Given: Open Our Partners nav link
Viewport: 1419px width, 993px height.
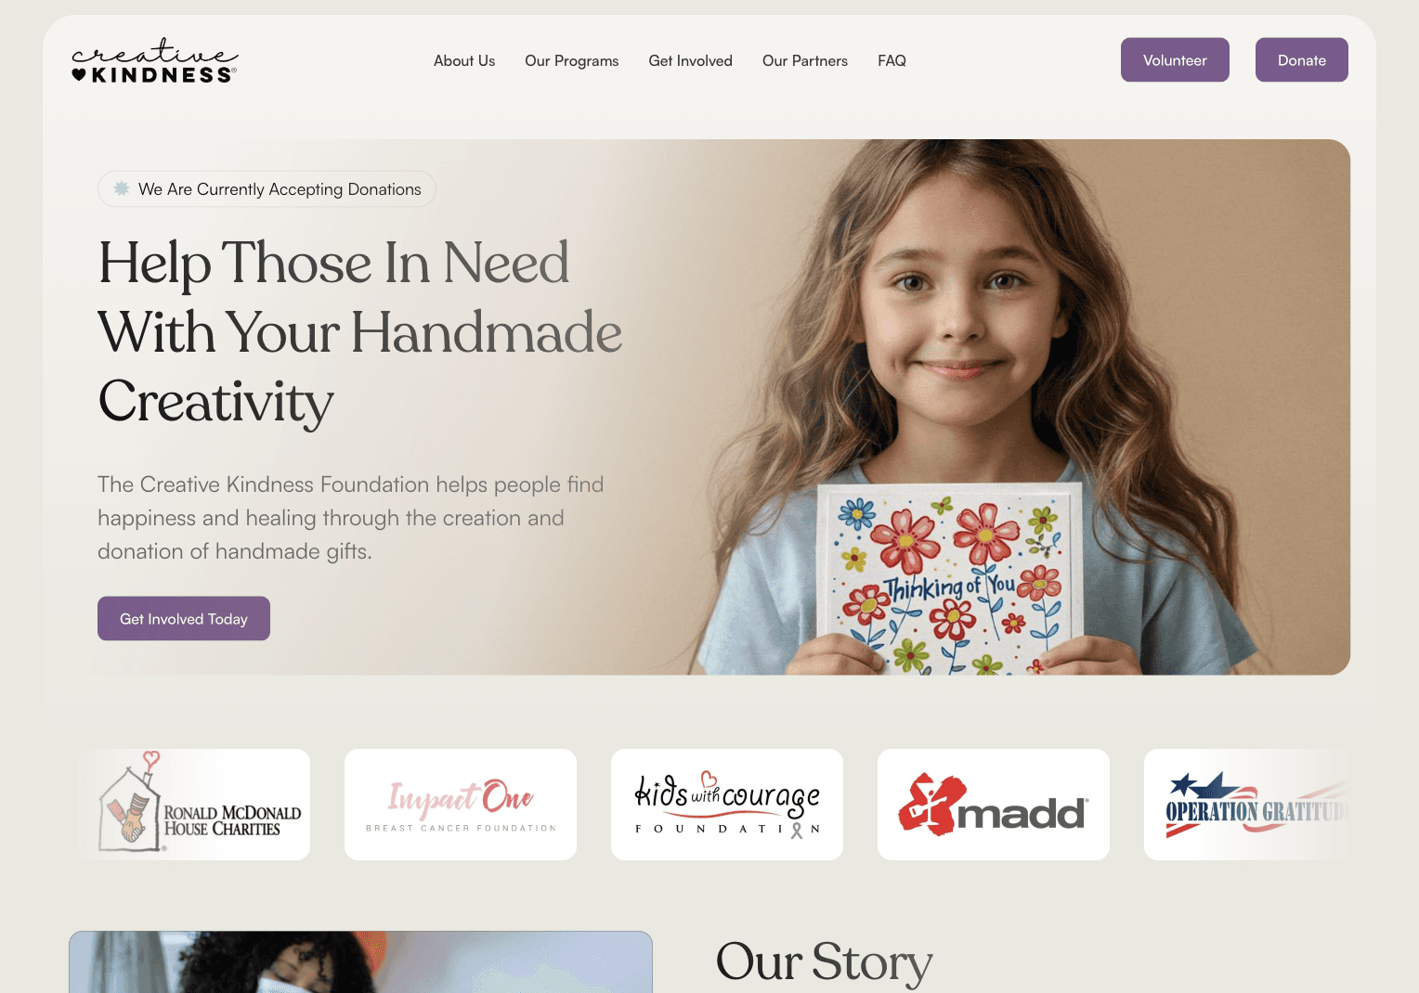Looking at the screenshot, I should 805,60.
